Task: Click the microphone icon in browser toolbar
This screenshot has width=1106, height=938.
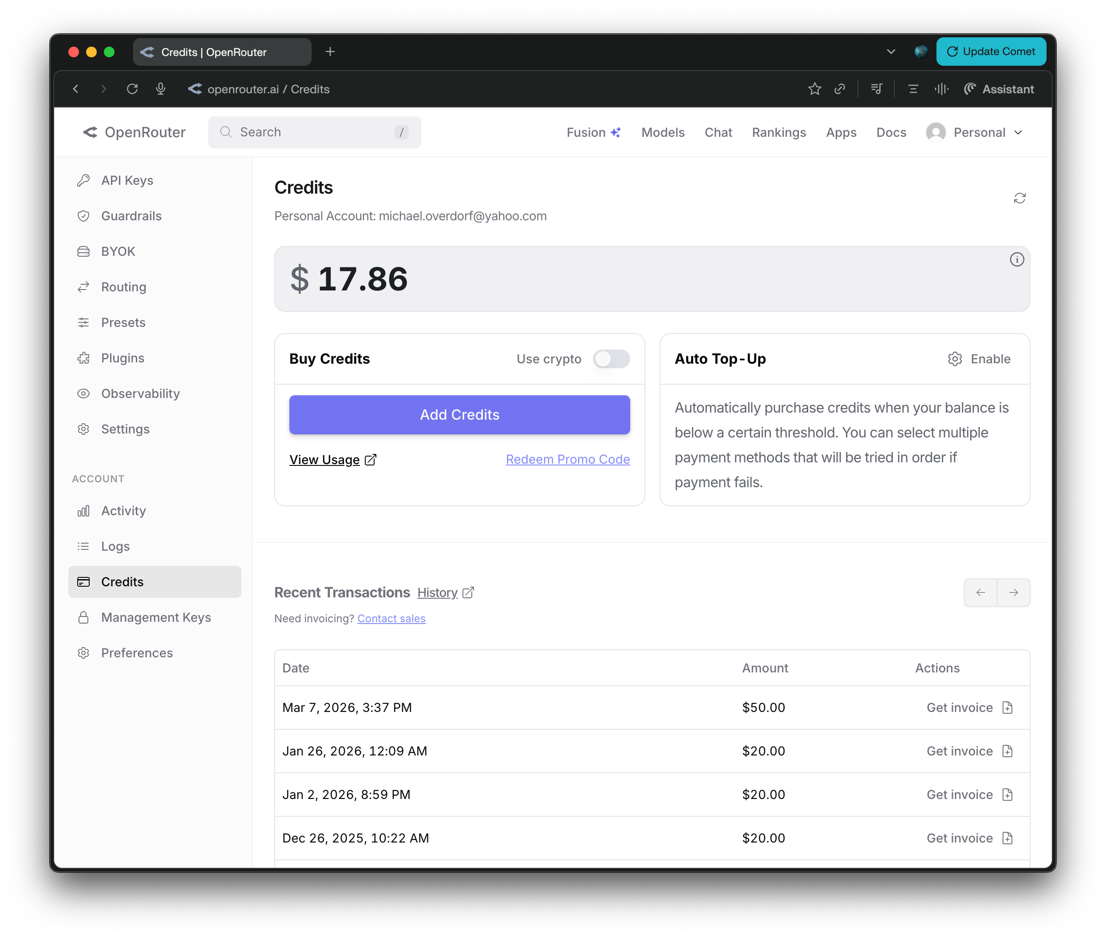Action: (x=161, y=89)
